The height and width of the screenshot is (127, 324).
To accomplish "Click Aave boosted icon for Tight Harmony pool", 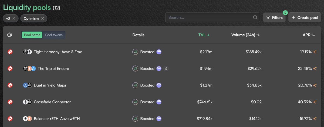I will (x=159, y=52).
